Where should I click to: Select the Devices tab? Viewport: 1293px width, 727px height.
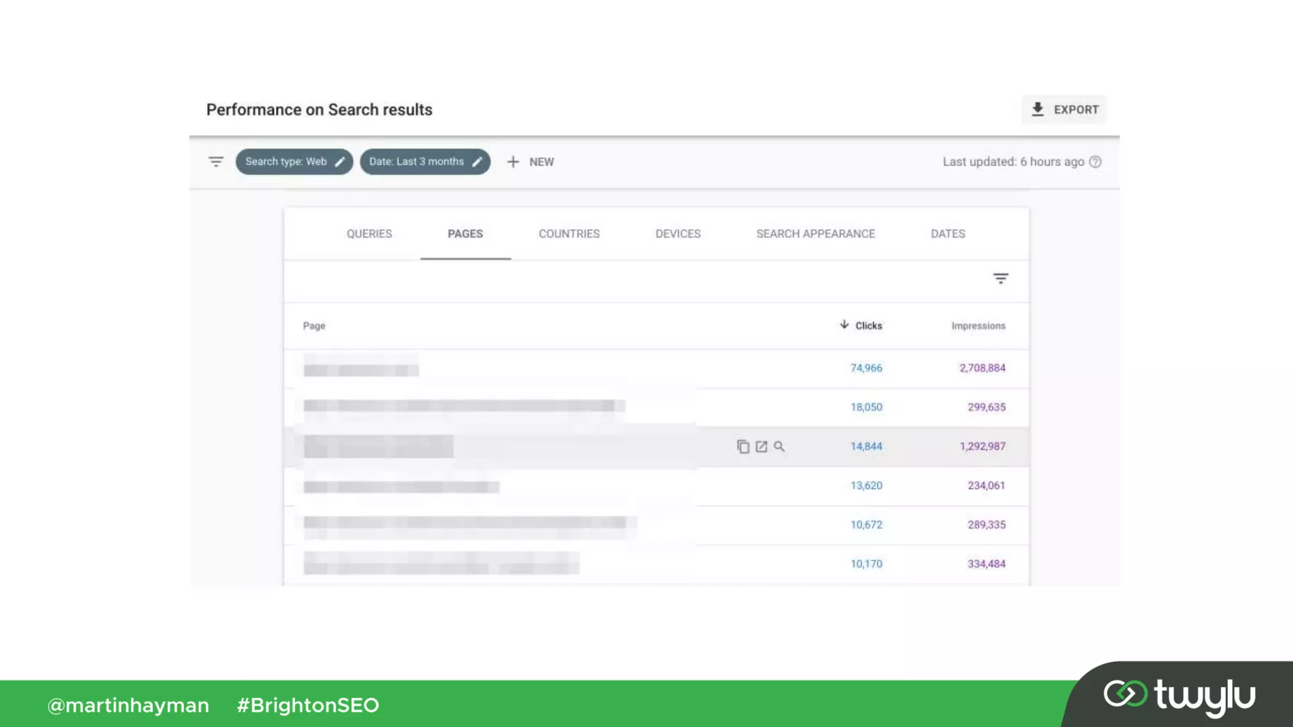[677, 233]
